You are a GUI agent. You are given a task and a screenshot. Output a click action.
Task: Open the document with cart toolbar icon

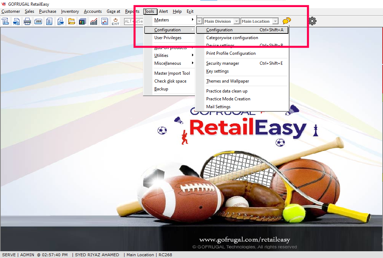click(16, 21)
